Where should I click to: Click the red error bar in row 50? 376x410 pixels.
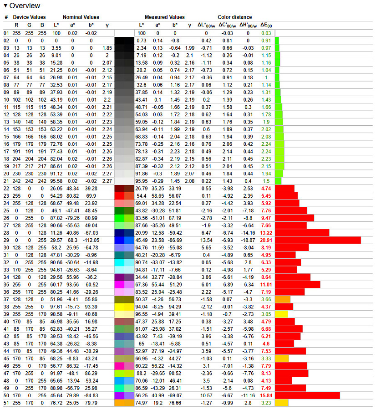tap(308, 395)
